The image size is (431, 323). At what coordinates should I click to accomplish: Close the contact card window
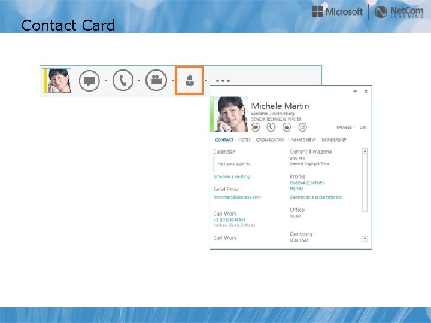click(366, 91)
